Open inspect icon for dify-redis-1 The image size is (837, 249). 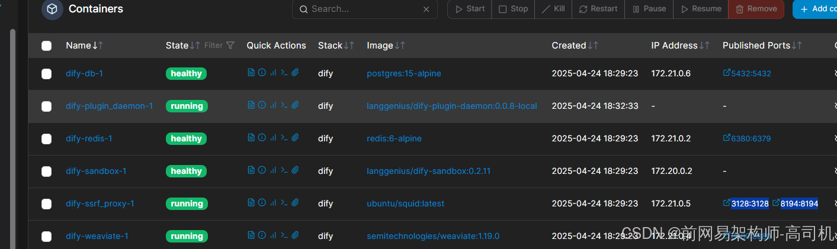click(262, 138)
